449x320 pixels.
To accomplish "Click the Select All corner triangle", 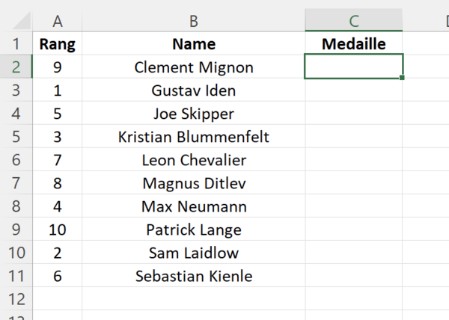I will 22,20.
